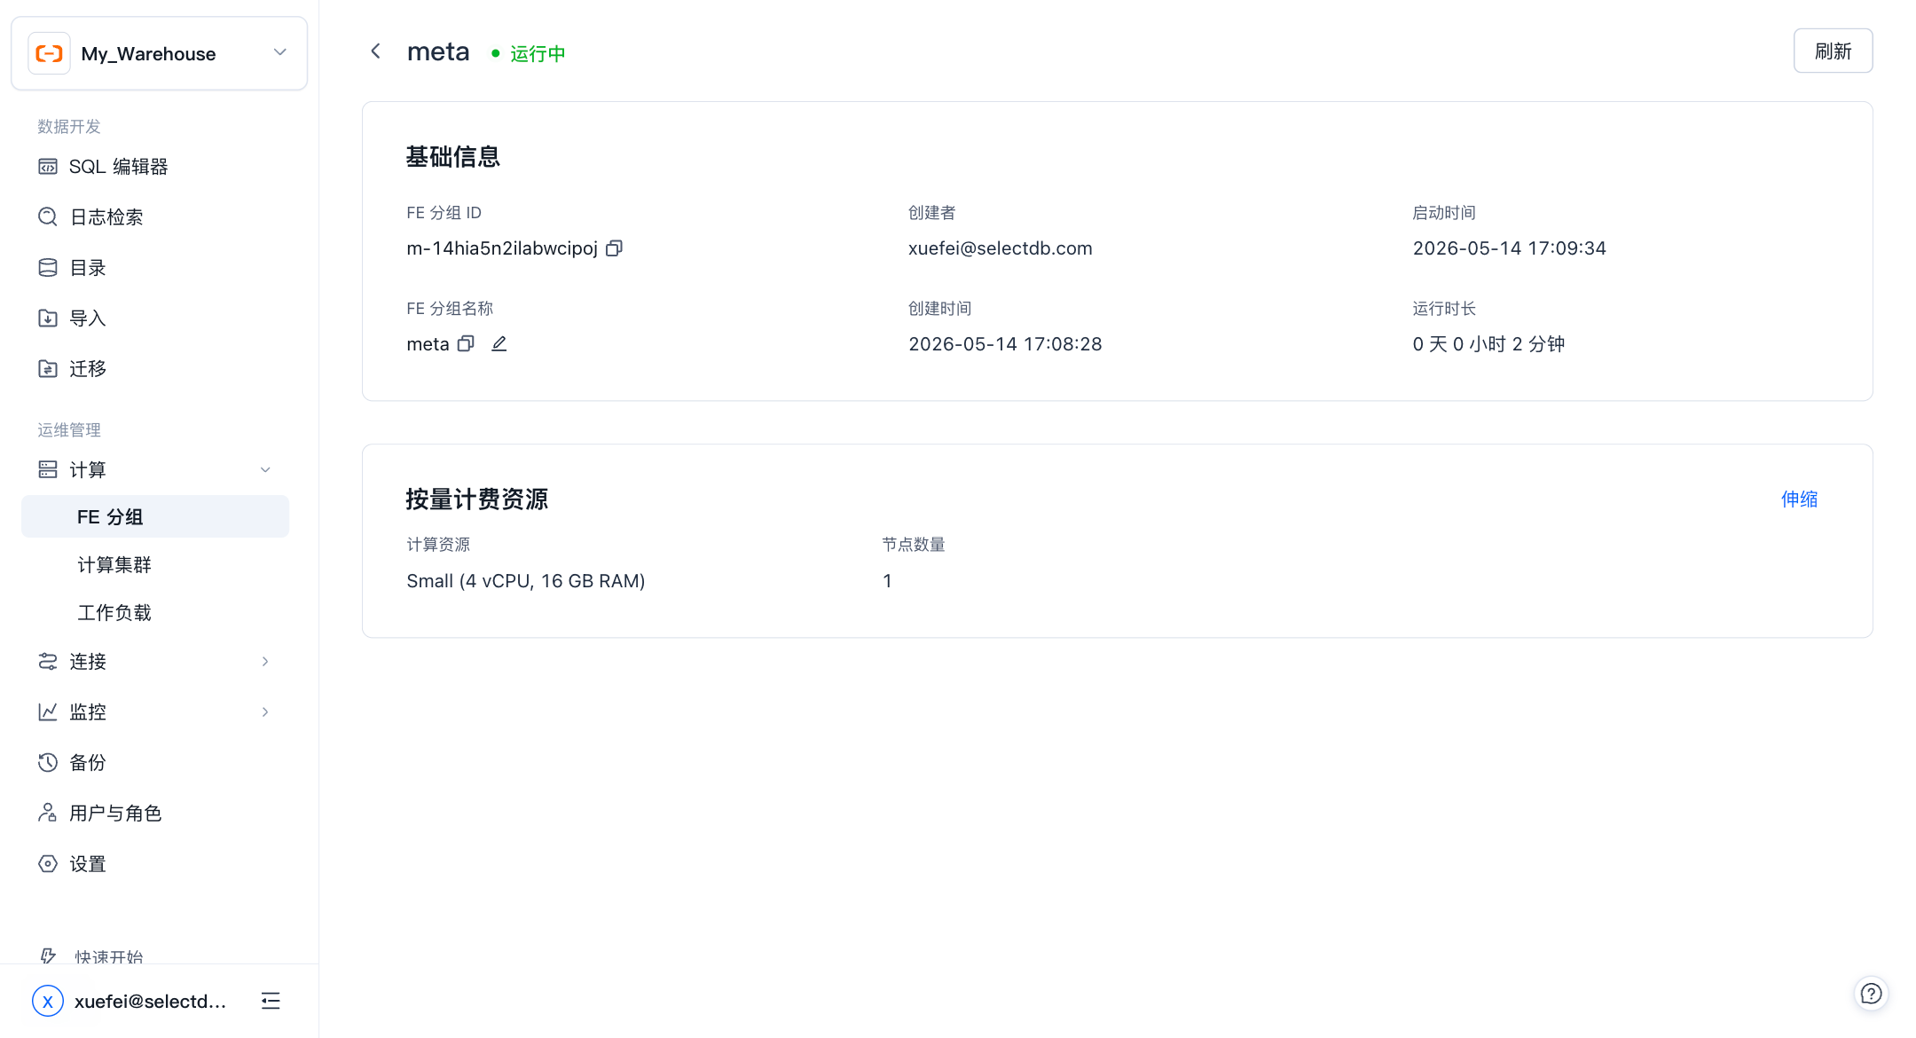The height and width of the screenshot is (1038, 1916).
Task: Open 日志检索 menu item
Action: pyautogui.click(x=155, y=217)
